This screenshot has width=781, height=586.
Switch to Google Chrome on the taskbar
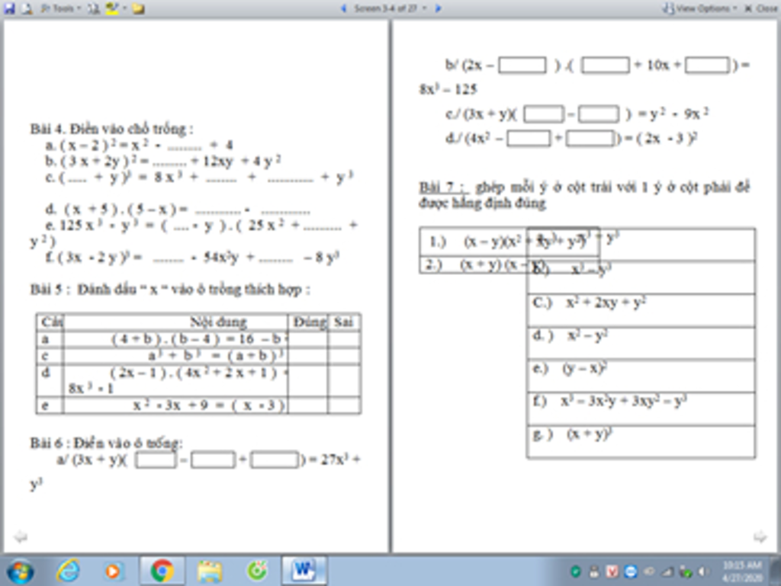(x=162, y=571)
